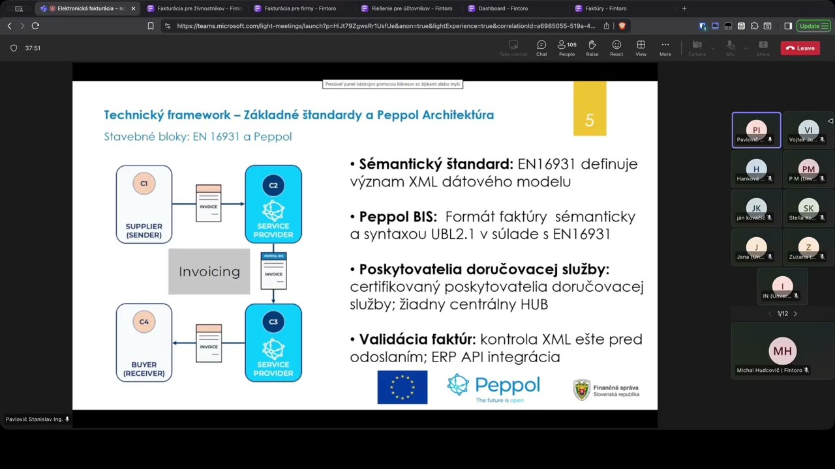835x469 pixels.
Task: Select Hanková participant tile
Action: point(756,169)
